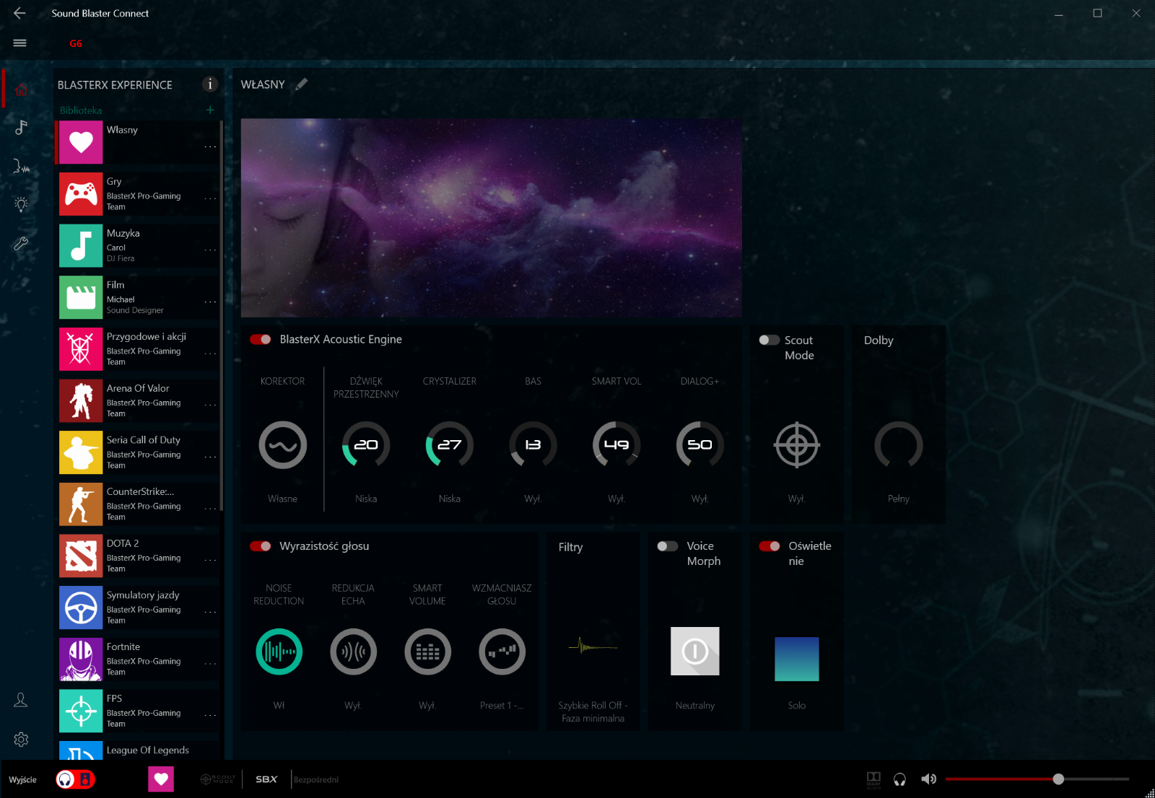Click the headphones icon in bottom bar
Viewport: 1155px width, 798px height.
[899, 779]
